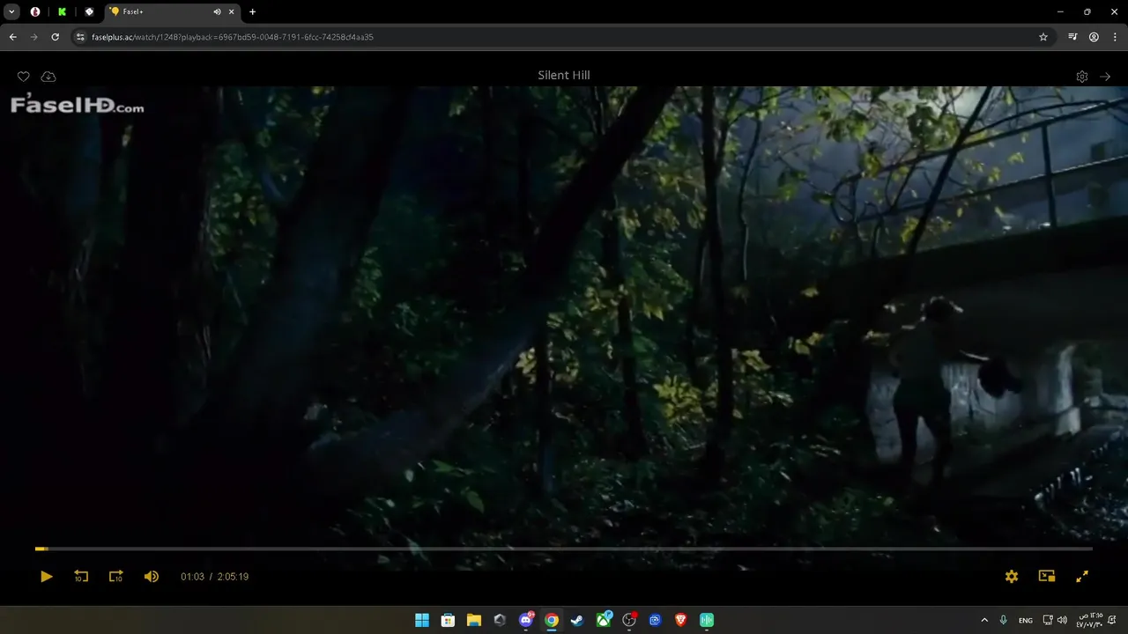Click the 01:03 / 2:05:19 time display
1128x634 pixels.
215,577
